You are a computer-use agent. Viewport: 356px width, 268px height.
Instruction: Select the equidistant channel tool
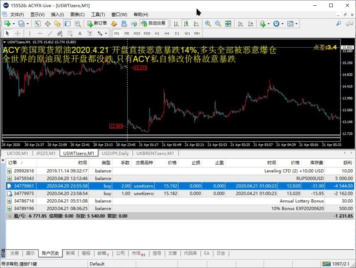[x=60, y=33]
